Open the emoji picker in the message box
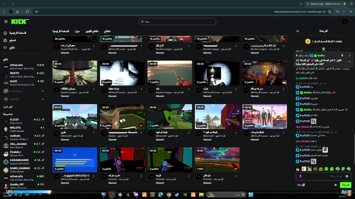Viewport: 355px width, 199px height. (x=347, y=176)
